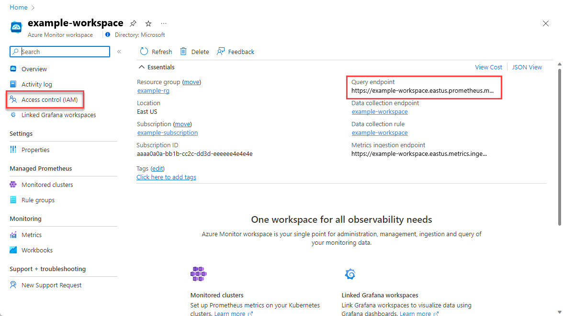Open Data collection endpoint example-workspace link
The image size is (563, 316).
click(380, 111)
